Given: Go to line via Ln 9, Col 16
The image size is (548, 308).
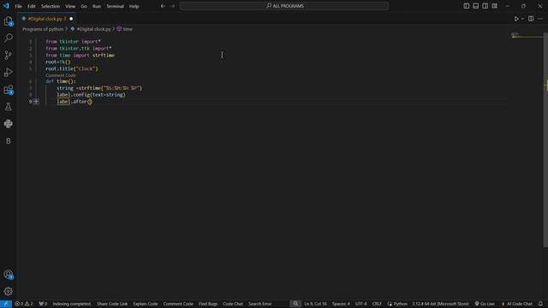Looking at the screenshot, I should 315,304.
